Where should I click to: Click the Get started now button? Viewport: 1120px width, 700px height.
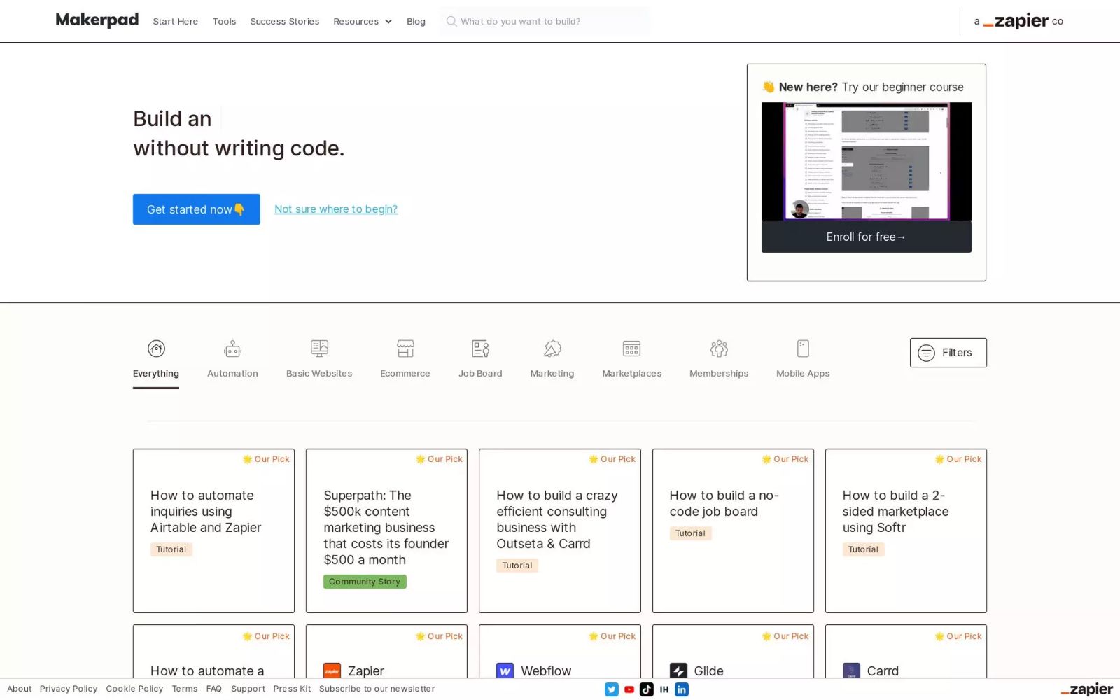point(197,209)
